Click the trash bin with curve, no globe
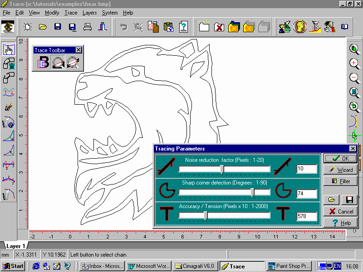The image size is (363, 272). pos(9,194)
